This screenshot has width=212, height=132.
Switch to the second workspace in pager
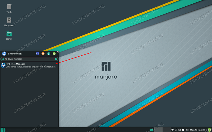point(167,130)
